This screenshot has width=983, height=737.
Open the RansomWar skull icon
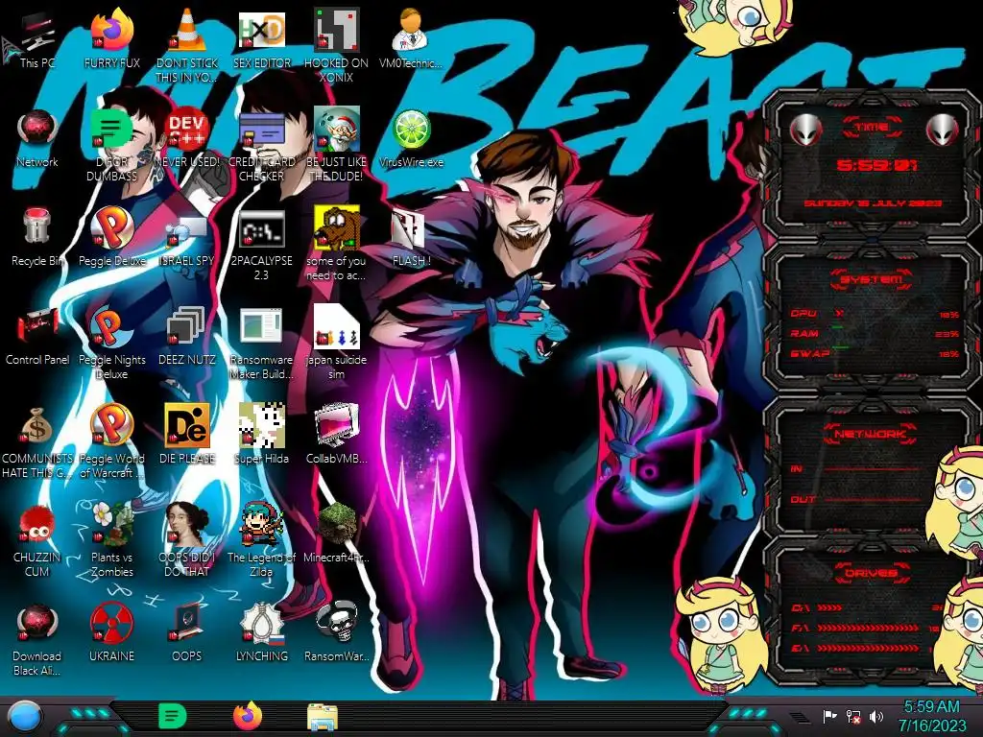[336, 633]
